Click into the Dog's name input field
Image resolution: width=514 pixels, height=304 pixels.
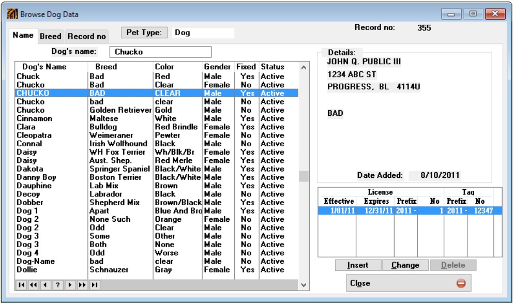[160, 52]
